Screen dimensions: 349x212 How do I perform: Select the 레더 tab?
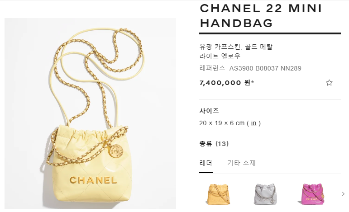206,163
